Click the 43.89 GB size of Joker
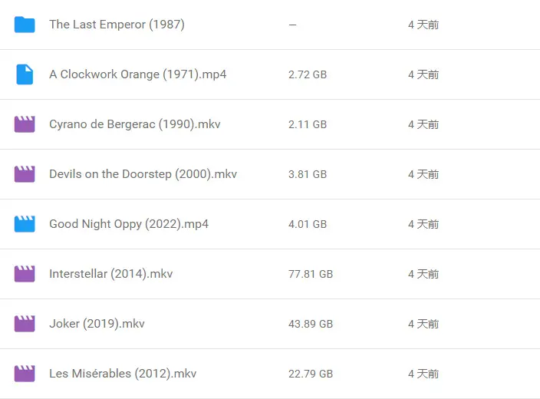Screen dimensions: 540x399 point(311,324)
